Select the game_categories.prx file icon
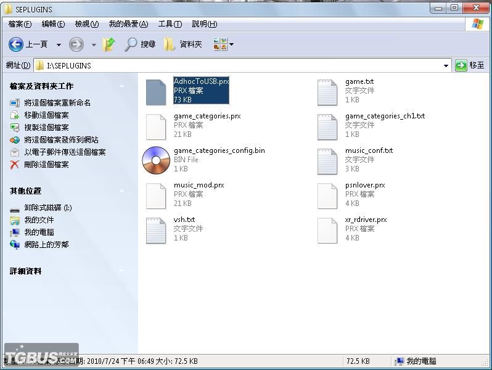 point(156,127)
